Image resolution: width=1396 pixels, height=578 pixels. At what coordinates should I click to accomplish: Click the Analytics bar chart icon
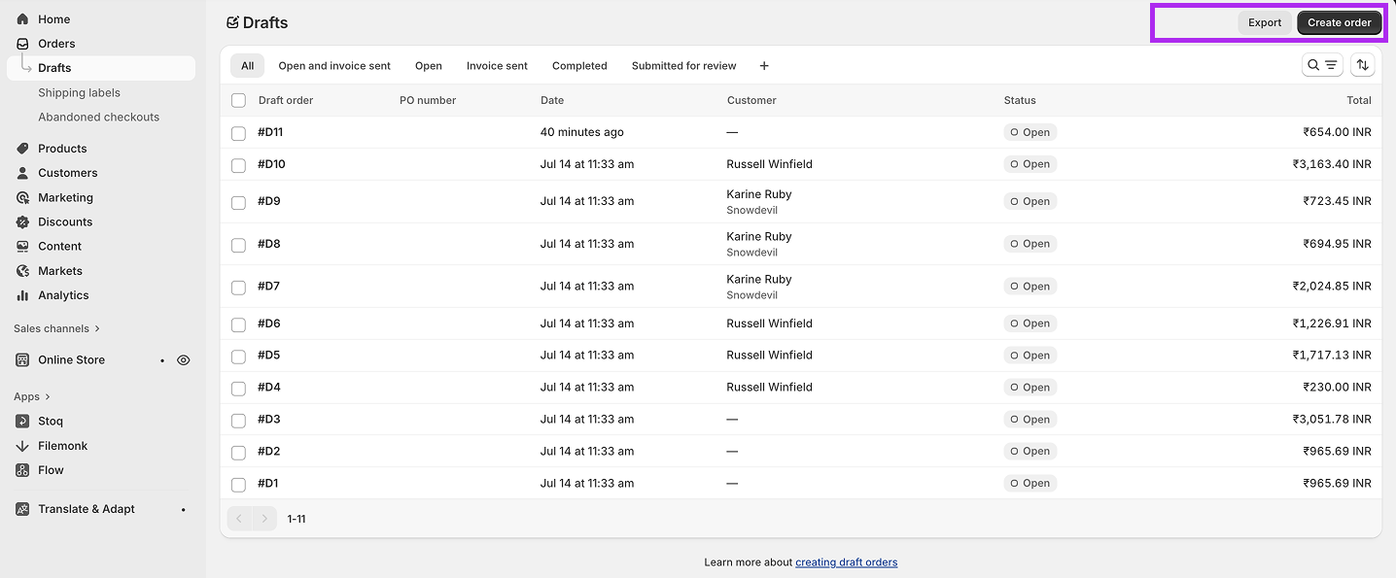pos(22,295)
